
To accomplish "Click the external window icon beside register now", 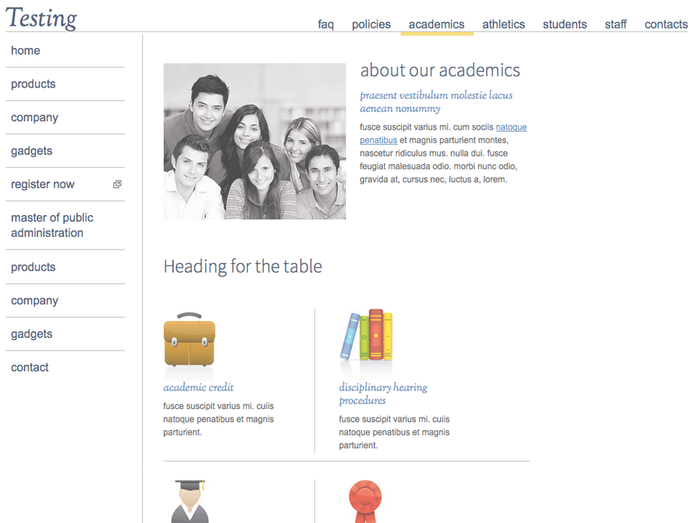I will click(x=118, y=184).
